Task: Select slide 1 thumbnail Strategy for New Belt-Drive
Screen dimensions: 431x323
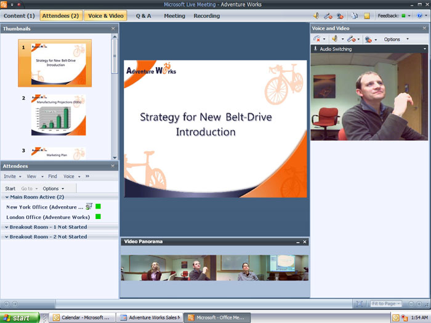Action: click(55, 63)
